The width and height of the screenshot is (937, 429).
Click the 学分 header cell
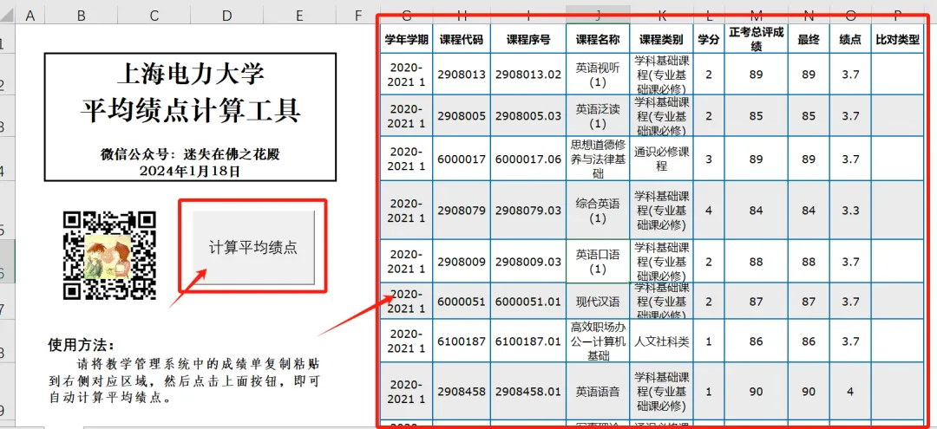[x=709, y=39]
